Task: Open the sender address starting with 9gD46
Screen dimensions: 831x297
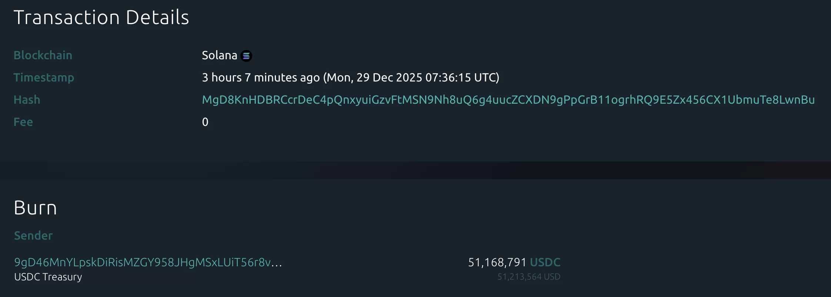Action: [143, 262]
